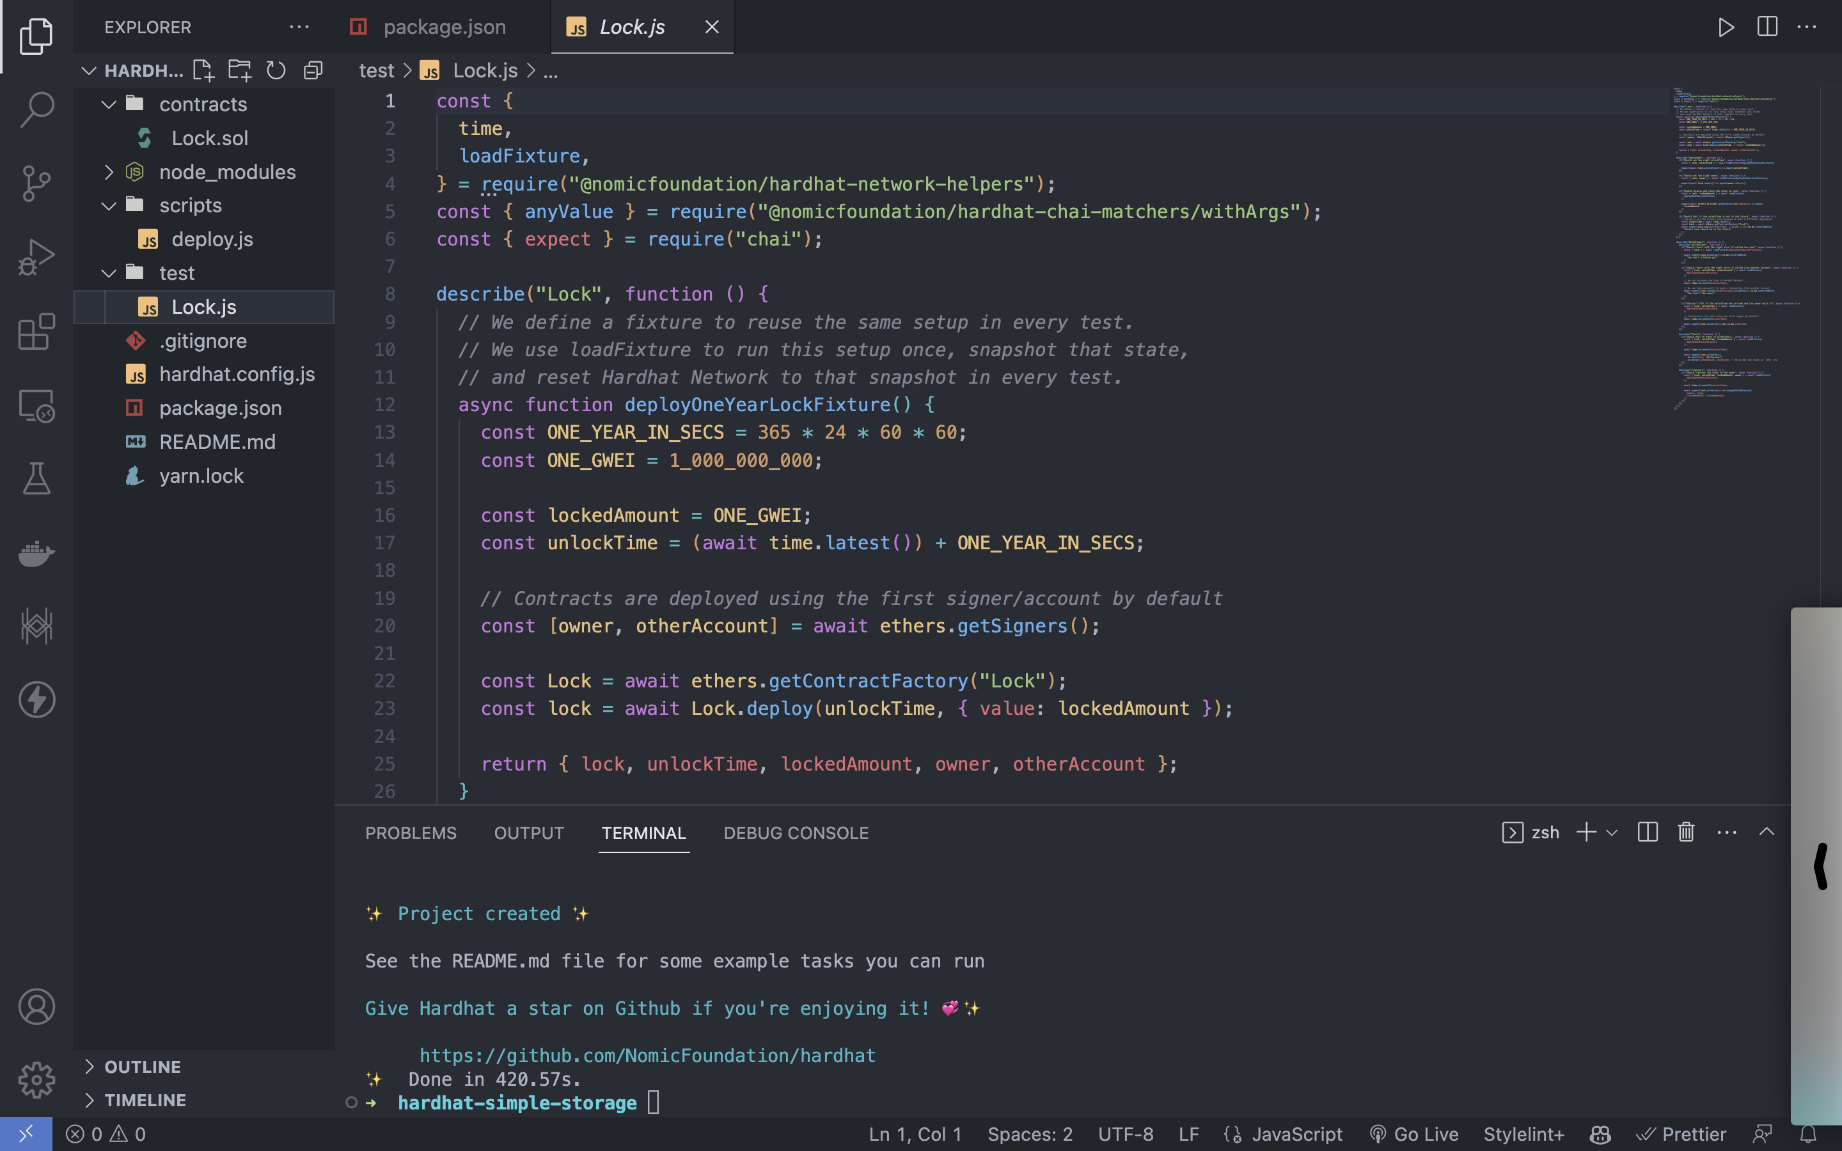Open the Testing flask view
The width and height of the screenshot is (1842, 1151).
tap(36, 479)
